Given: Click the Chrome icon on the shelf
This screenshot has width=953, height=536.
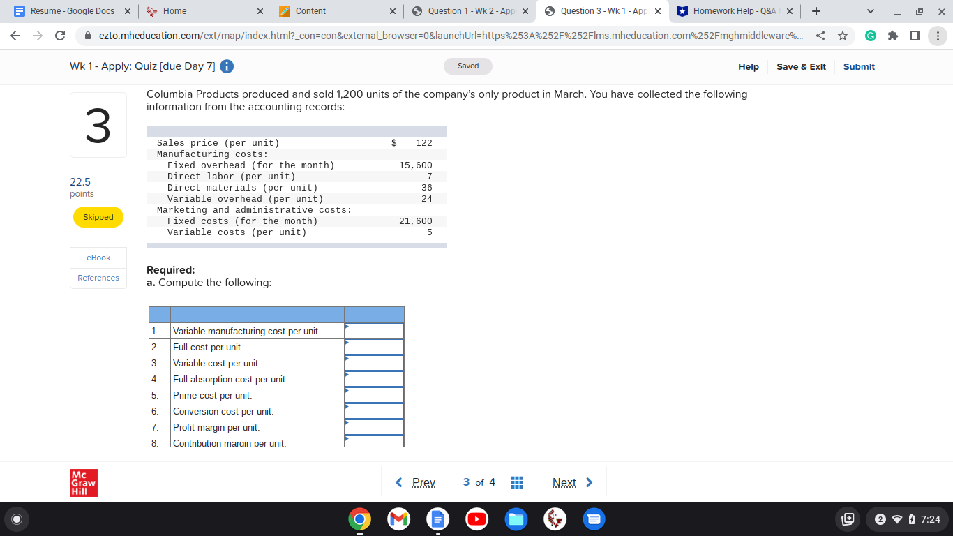Looking at the screenshot, I should click(359, 520).
